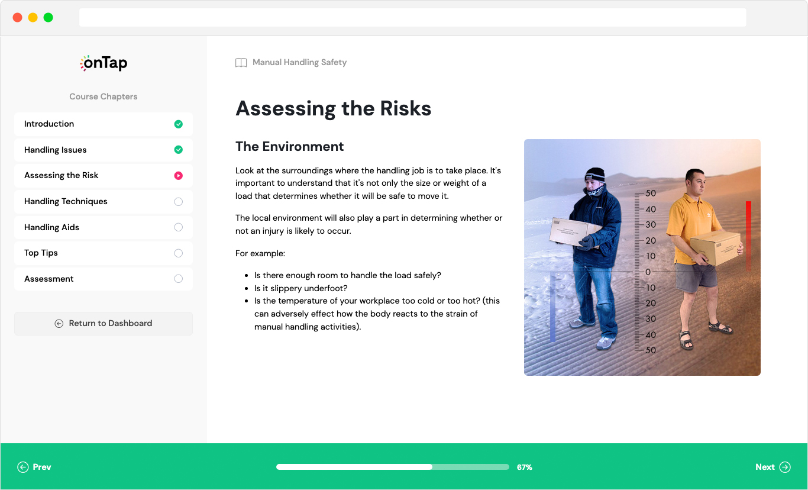This screenshot has height=490, width=808.
Task: Click the Assessing the Risks heading
Action: [334, 109]
